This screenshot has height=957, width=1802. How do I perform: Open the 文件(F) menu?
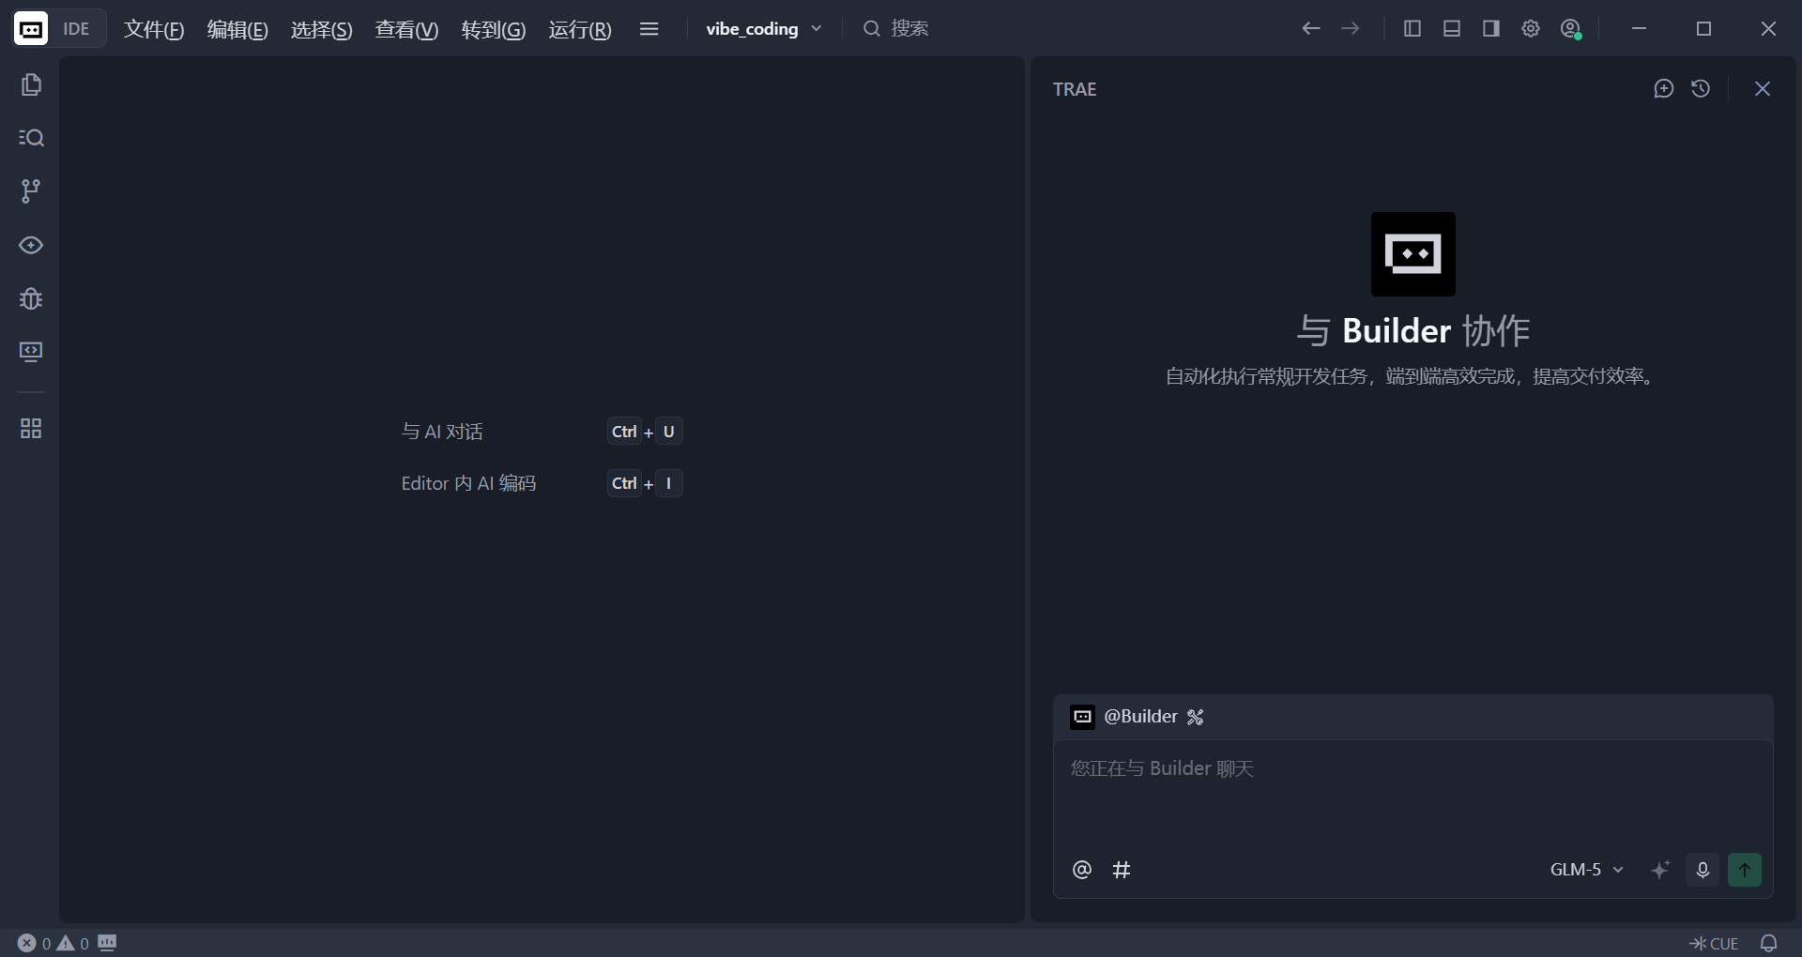154,29
